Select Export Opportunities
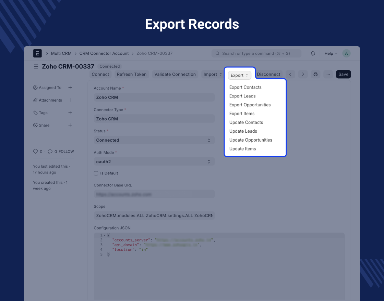Screen dimensions: 384x301 pyautogui.click(x=250, y=105)
